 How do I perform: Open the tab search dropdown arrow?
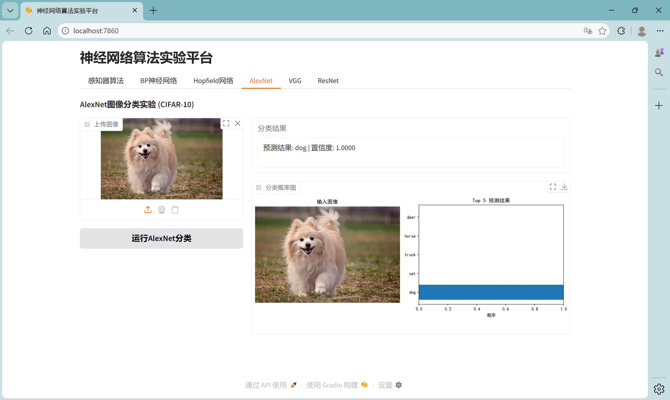click(10, 10)
